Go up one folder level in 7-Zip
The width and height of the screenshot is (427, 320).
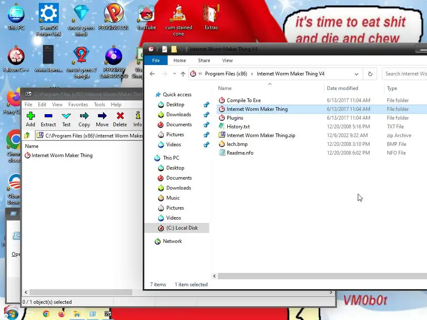tap(27, 135)
